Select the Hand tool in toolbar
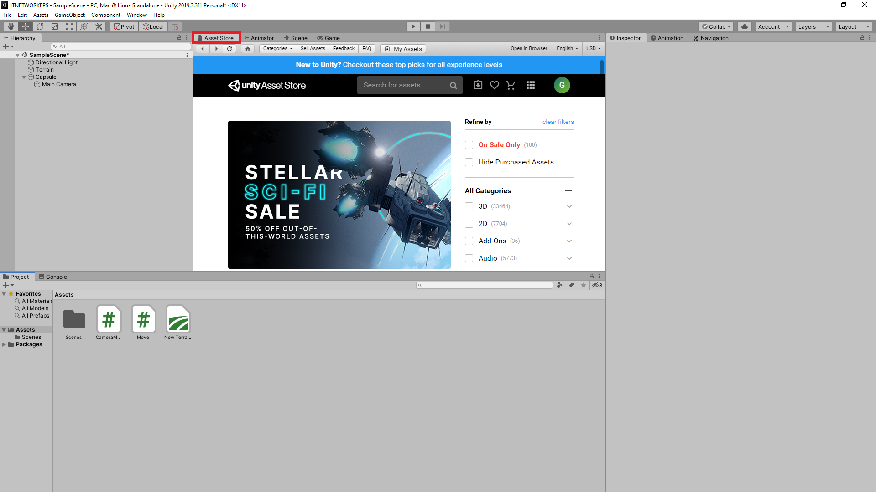 (11, 26)
